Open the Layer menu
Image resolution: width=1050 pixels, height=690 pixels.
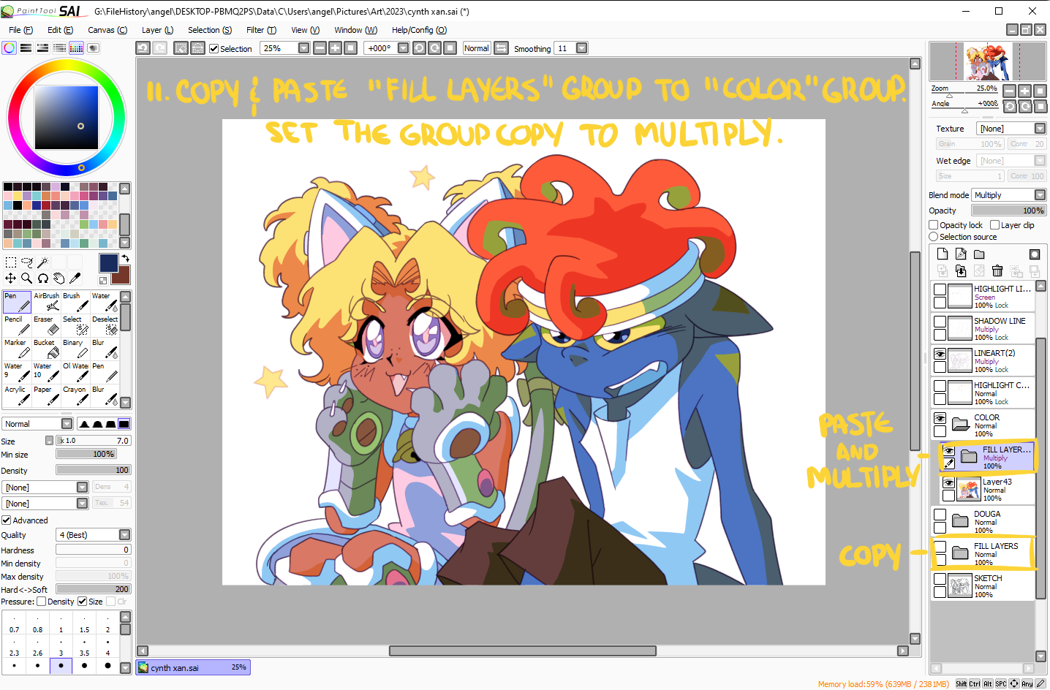point(156,30)
